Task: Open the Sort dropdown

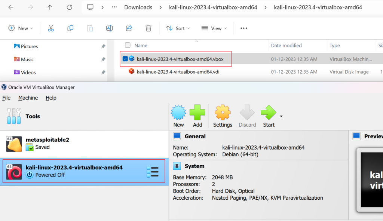Action: click(178, 28)
